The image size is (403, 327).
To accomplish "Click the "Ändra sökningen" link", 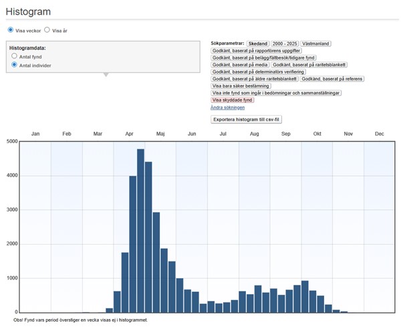I will pyautogui.click(x=228, y=107).
